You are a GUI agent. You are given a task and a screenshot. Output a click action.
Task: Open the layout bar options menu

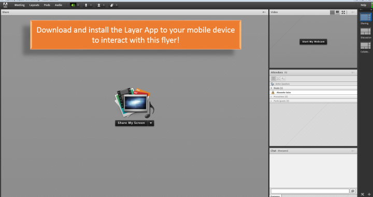pyautogui.click(x=361, y=10)
